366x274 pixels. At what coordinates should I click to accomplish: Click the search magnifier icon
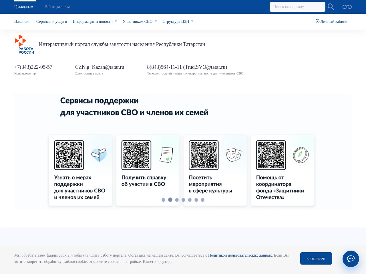(331, 7)
